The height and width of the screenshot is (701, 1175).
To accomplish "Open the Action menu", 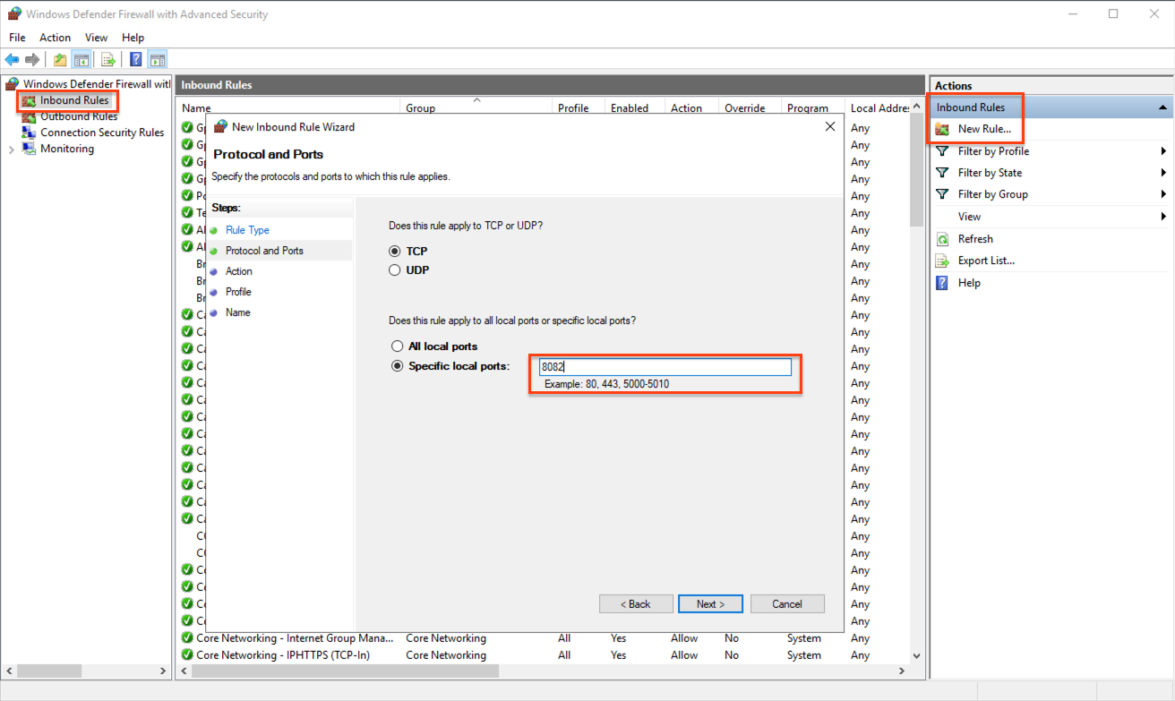I will coord(55,38).
